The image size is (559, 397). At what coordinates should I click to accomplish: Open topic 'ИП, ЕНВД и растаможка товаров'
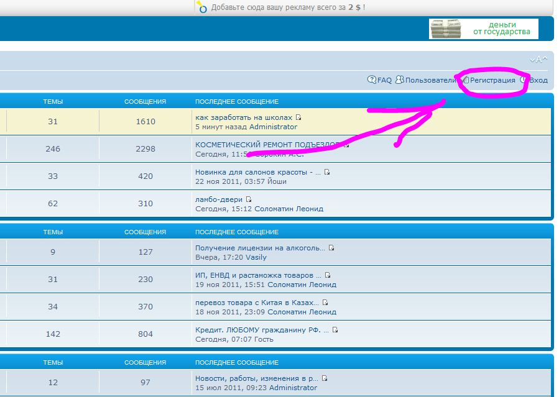(x=258, y=275)
